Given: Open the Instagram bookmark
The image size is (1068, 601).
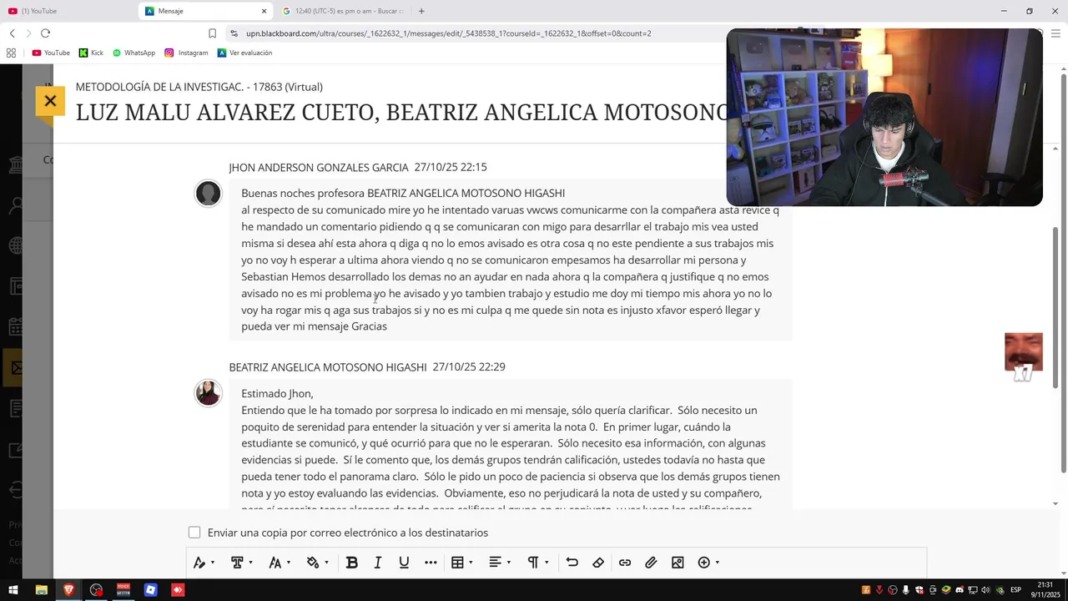Looking at the screenshot, I should pos(186,53).
